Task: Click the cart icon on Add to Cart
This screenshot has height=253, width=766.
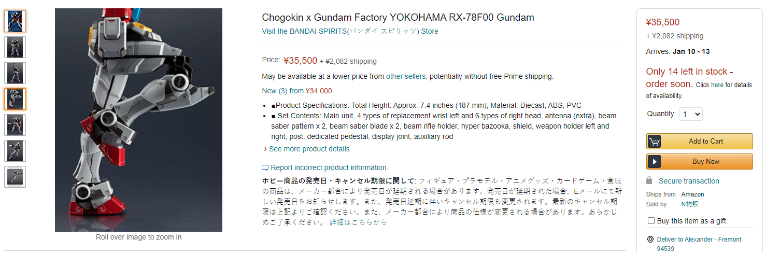Action: point(654,142)
